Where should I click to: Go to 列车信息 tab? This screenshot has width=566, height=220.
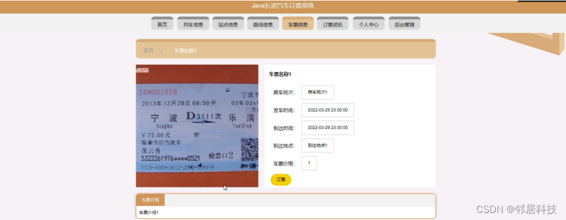coord(193,24)
